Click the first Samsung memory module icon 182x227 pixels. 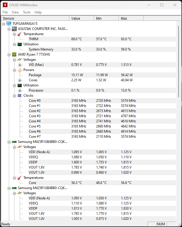click(14, 142)
